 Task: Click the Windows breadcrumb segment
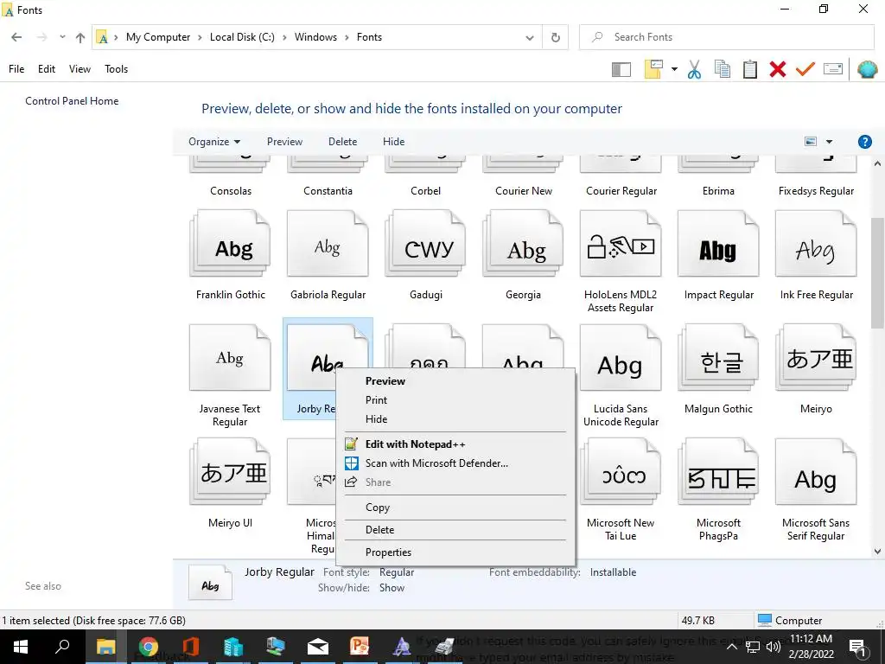315,37
